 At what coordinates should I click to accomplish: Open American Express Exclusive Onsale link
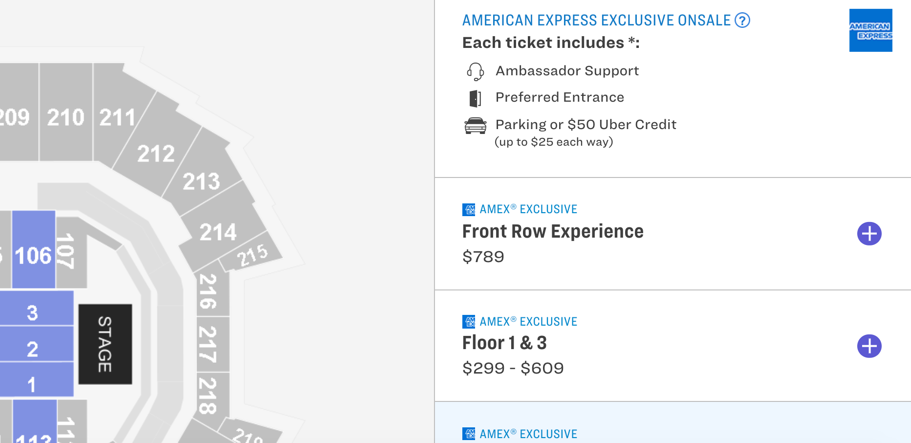[596, 21]
